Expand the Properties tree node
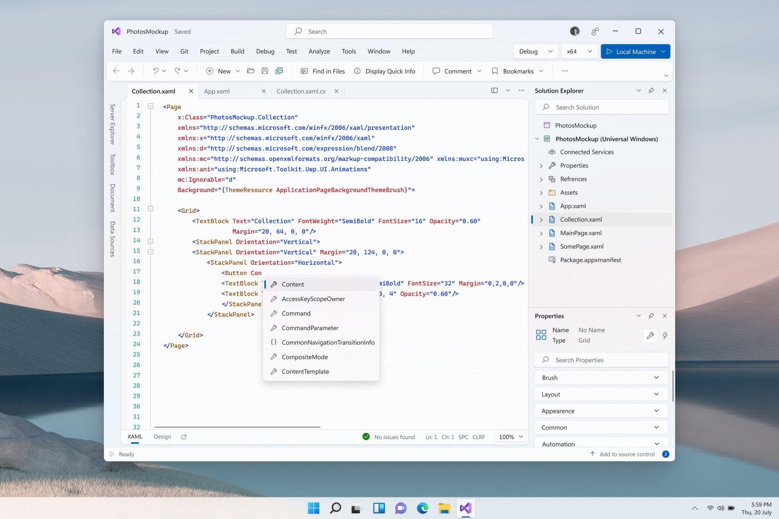Screen dimensions: 779x519 coord(541,166)
